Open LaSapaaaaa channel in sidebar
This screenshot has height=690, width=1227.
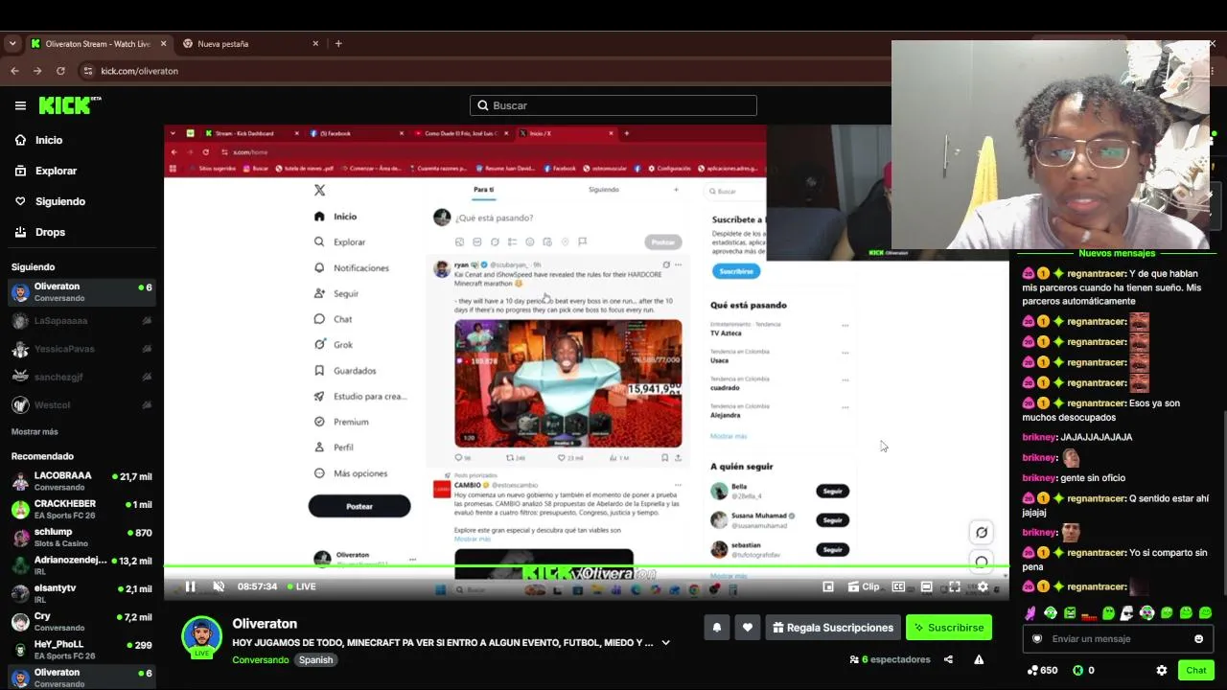point(81,321)
